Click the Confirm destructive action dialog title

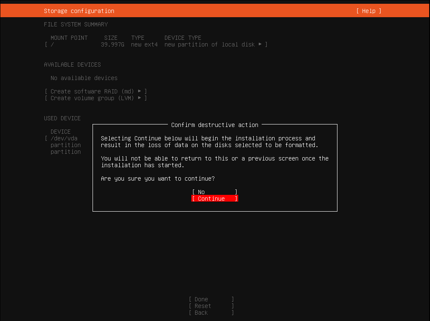click(x=215, y=124)
